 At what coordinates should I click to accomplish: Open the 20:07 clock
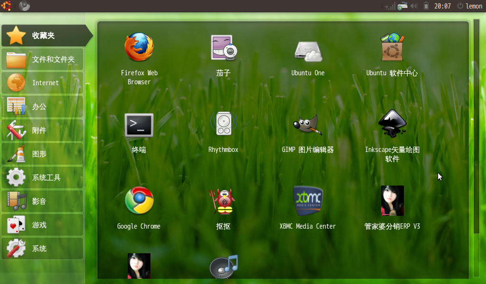pos(442,6)
